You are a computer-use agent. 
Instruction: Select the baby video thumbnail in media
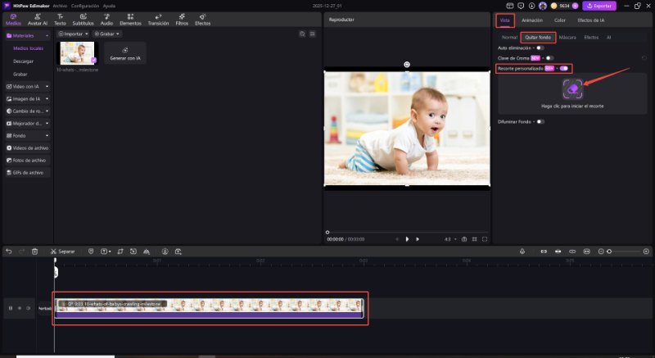click(78, 53)
